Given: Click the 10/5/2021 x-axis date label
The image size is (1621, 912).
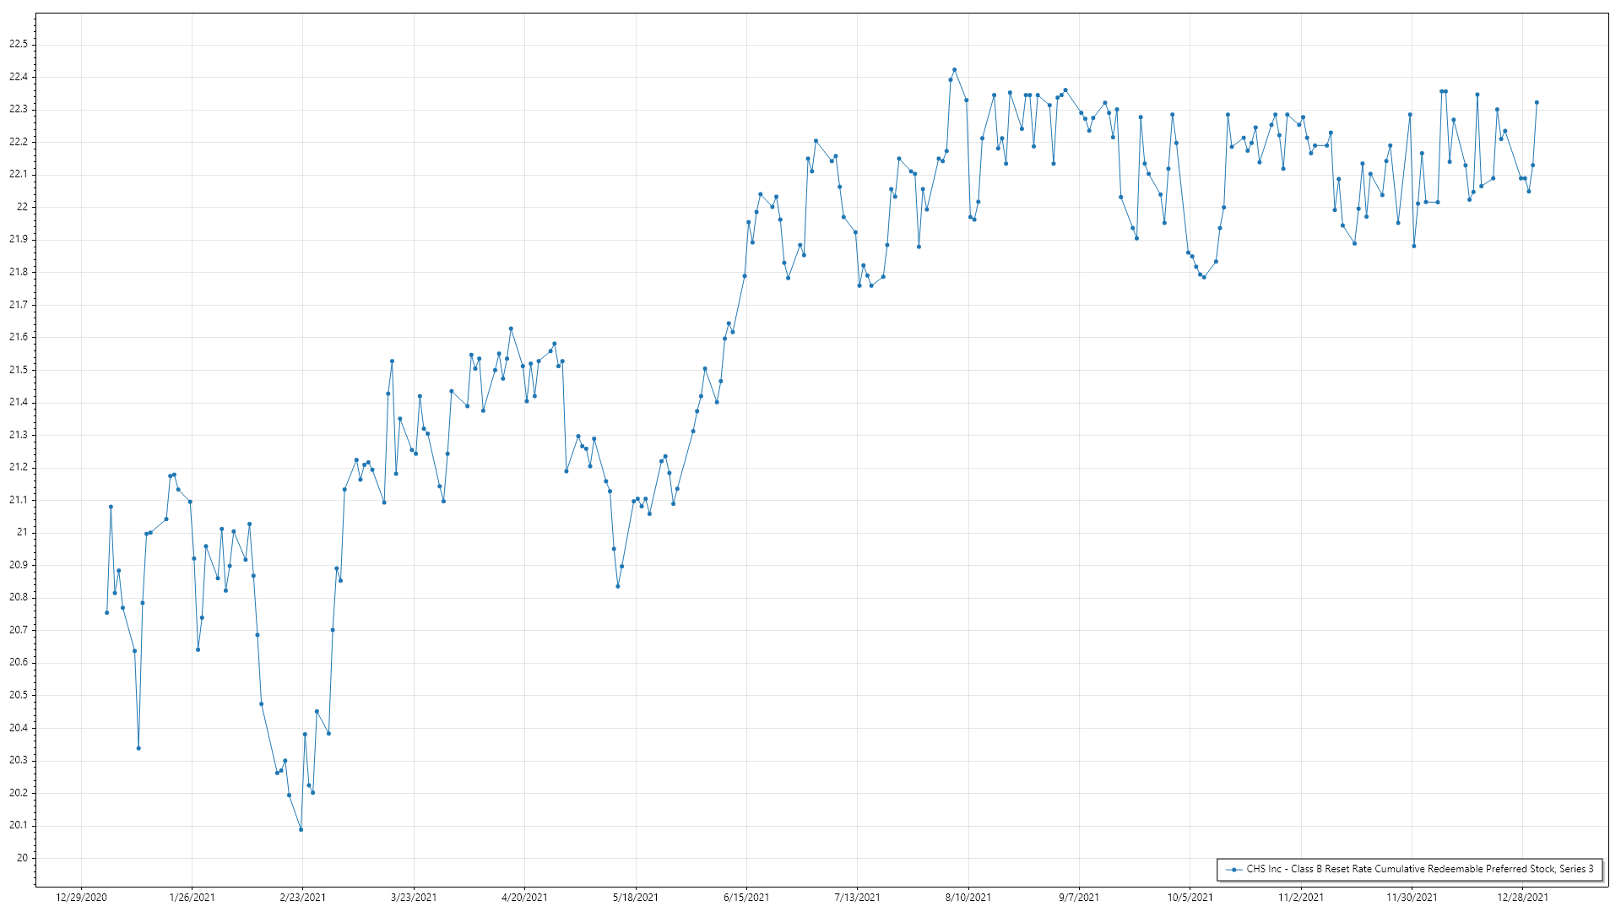Looking at the screenshot, I should click(x=1190, y=898).
